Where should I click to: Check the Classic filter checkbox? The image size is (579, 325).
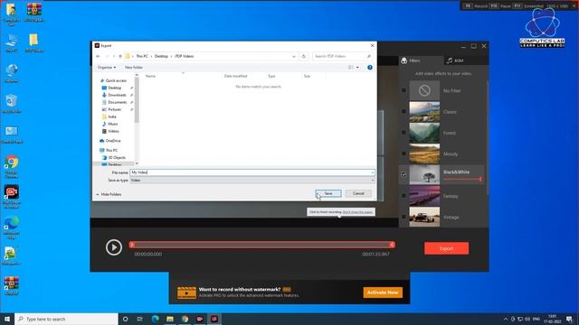click(x=403, y=111)
